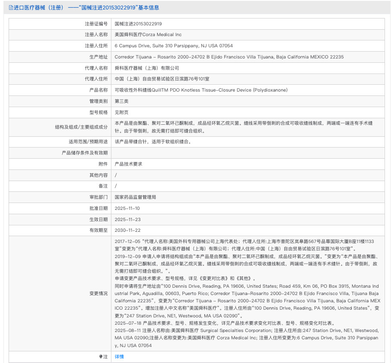Click expiry date 2030-11-22
The height and width of the screenshot is (363, 391).
coord(127,231)
